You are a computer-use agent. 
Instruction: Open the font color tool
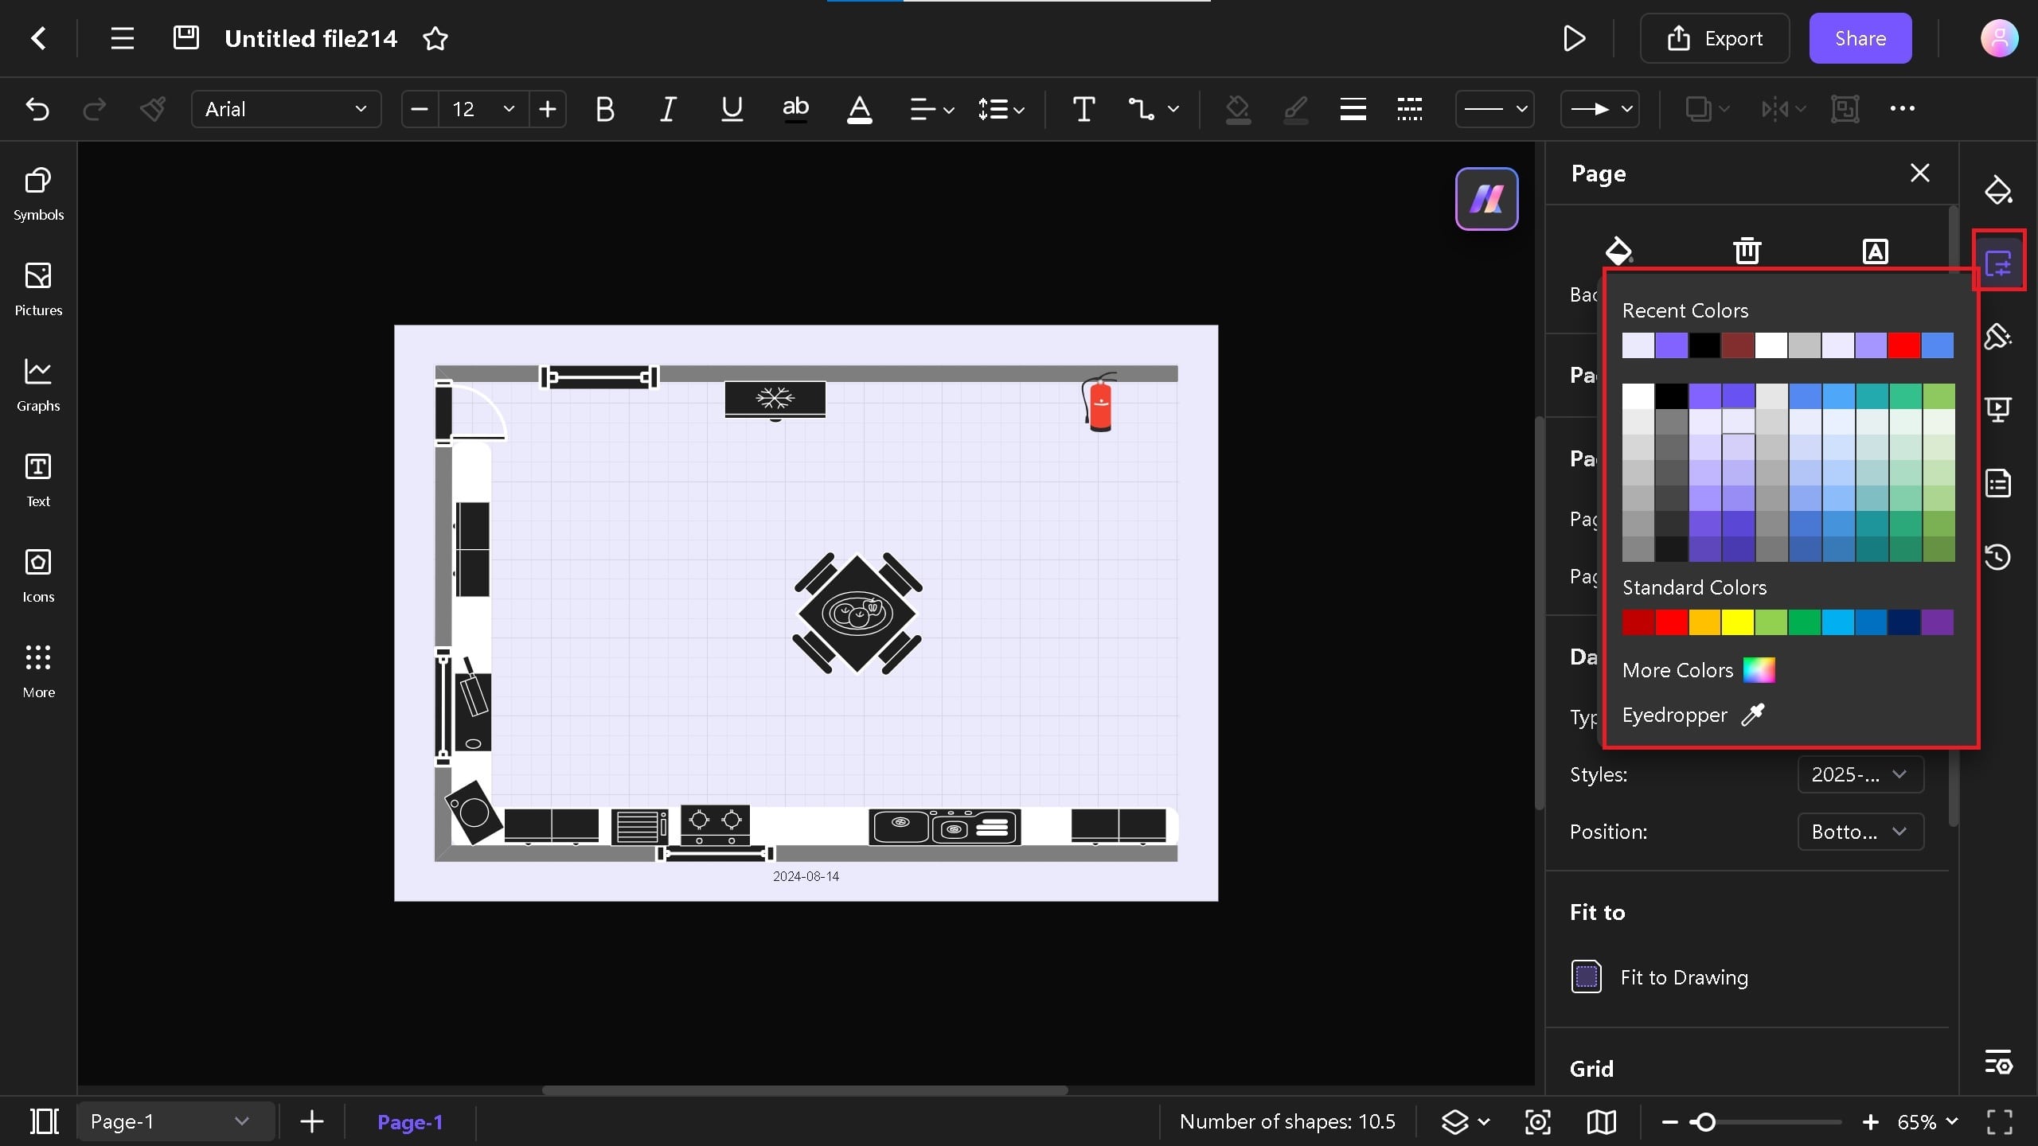pos(859,109)
